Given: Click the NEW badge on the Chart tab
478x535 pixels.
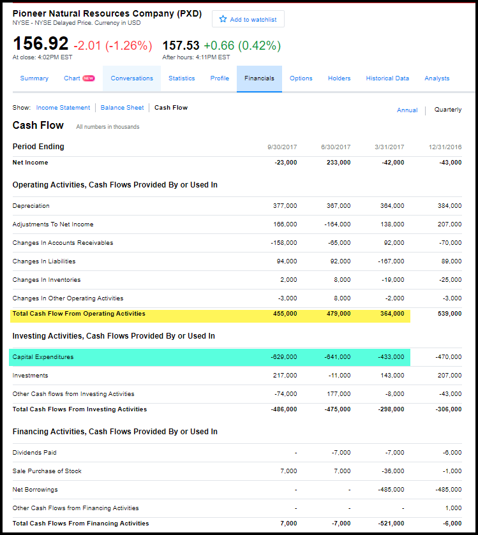Looking at the screenshot, I should pos(89,78).
